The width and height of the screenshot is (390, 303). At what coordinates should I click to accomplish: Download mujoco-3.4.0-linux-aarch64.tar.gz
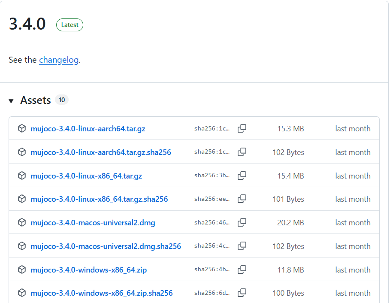pyautogui.click(x=88, y=129)
